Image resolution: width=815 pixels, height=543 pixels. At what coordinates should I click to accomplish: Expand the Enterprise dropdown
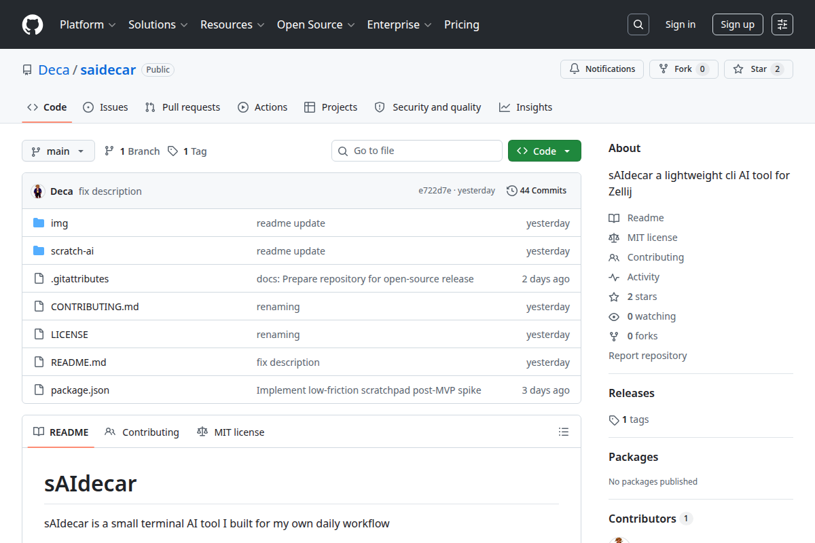click(x=399, y=24)
